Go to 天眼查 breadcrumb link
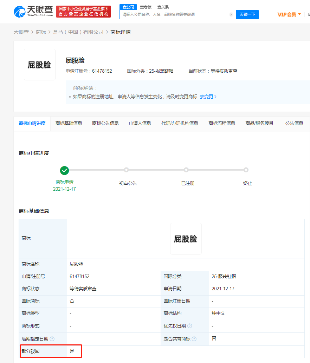 click(21, 32)
